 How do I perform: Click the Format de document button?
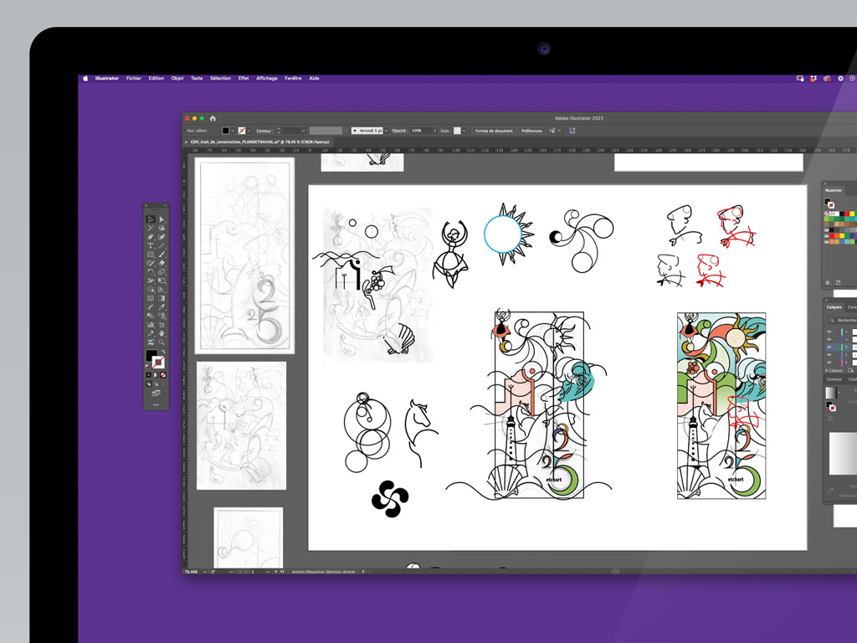pyautogui.click(x=494, y=131)
